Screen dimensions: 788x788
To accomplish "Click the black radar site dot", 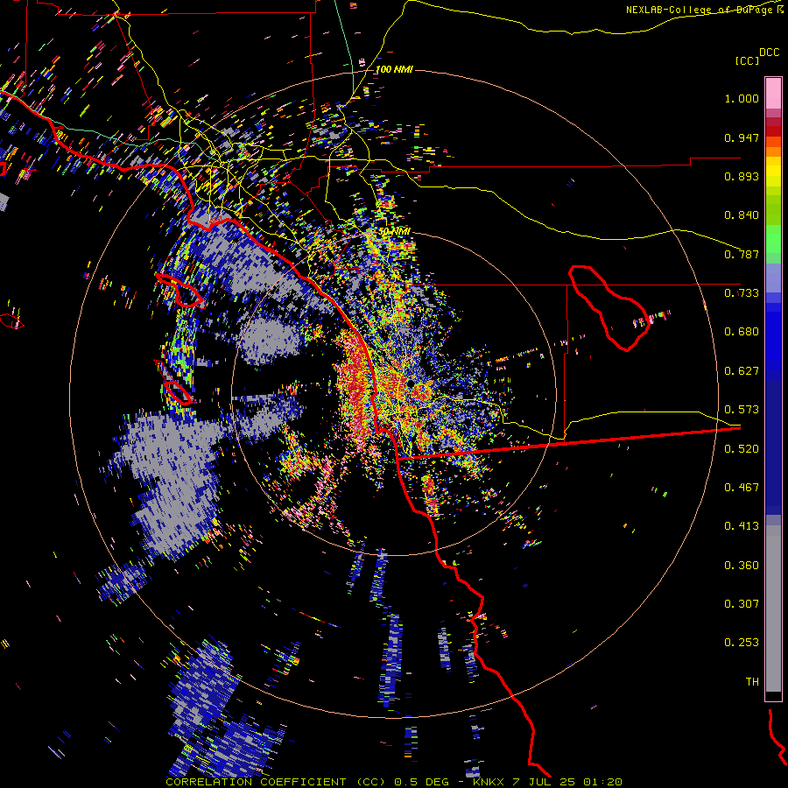I will 411,383.
